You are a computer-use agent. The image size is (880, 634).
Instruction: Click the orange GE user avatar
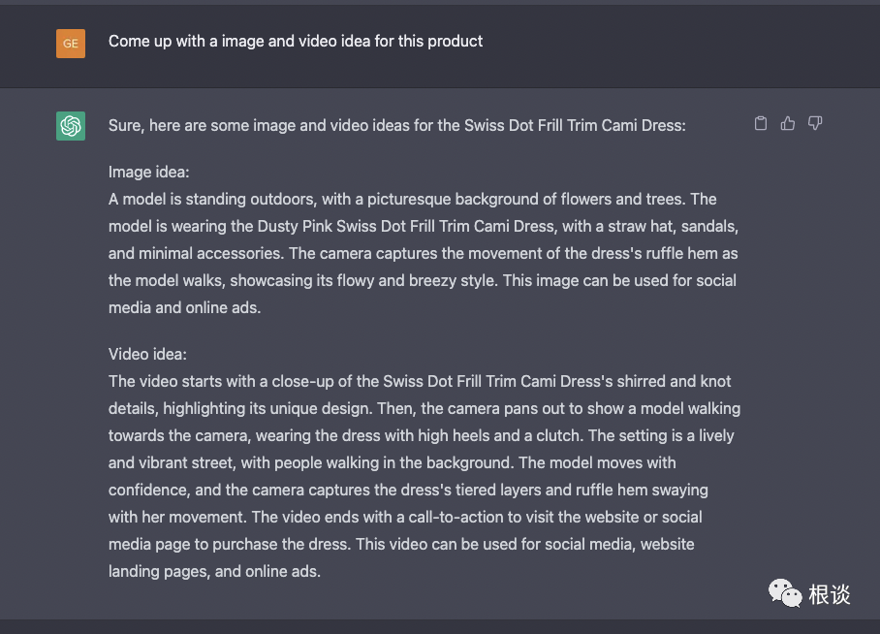click(x=71, y=43)
